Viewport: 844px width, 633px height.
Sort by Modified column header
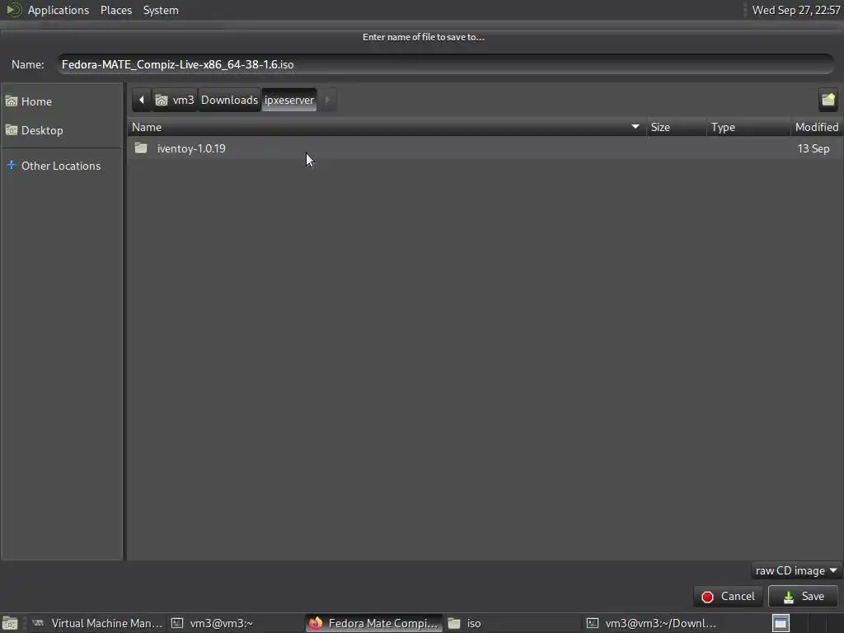817,127
